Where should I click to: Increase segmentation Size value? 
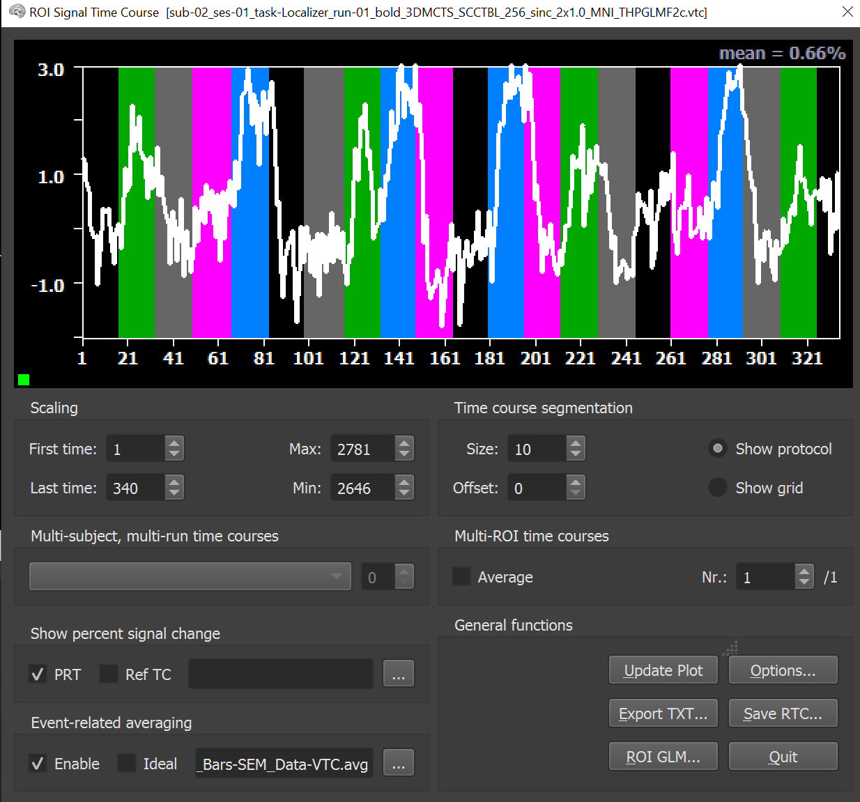point(575,442)
